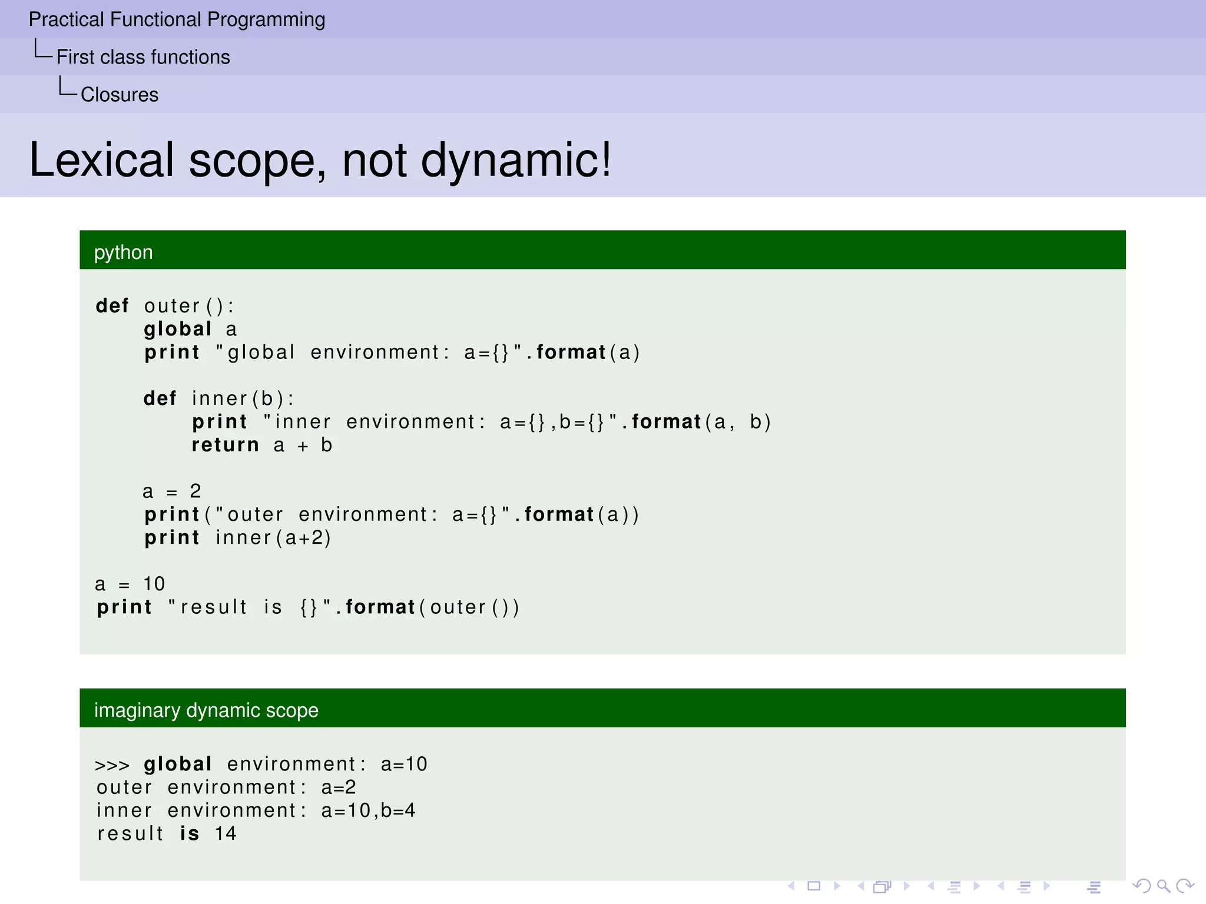Go to next frame arrow after frame icon
Image resolution: width=1206 pixels, height=904 pixels.
click(x=907, y=886)
